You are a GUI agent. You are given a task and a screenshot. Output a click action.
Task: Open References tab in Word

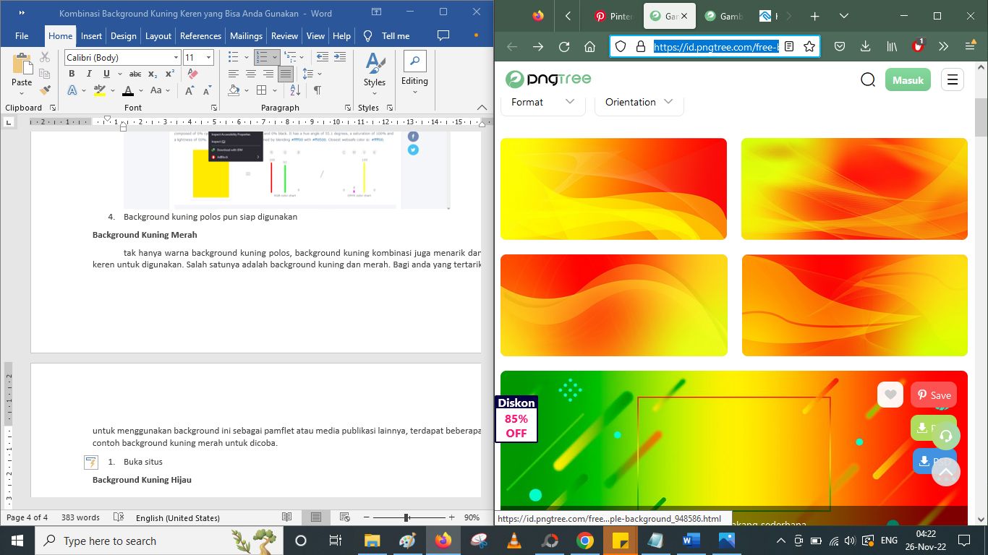pos(200,35)
